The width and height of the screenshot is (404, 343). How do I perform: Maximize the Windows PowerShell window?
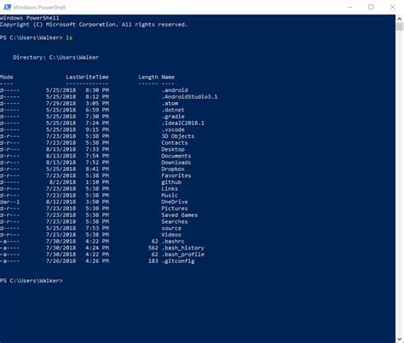pos(371,7)
